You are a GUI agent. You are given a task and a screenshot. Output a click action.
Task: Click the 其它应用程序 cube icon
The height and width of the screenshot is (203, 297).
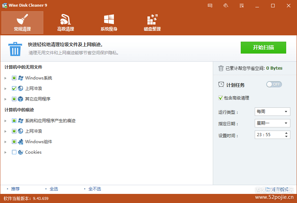pos(21,99)
